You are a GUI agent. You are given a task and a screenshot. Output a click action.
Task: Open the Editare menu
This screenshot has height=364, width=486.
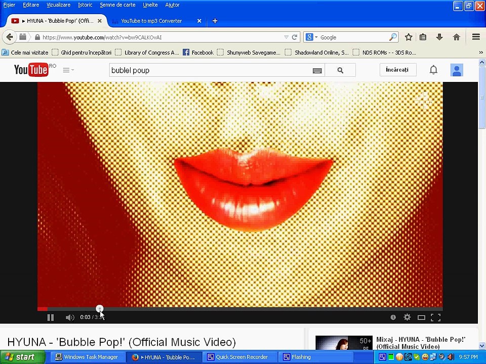(31, 5)
